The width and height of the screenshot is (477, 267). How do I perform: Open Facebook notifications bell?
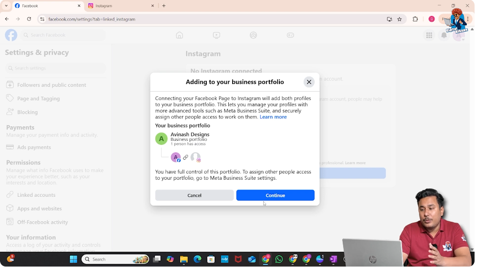pos(444,36)
